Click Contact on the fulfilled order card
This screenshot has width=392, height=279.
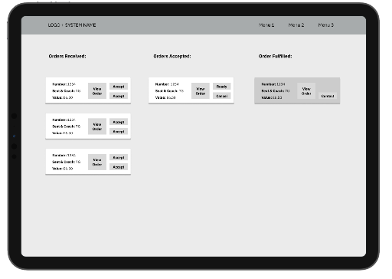[328, 96]
